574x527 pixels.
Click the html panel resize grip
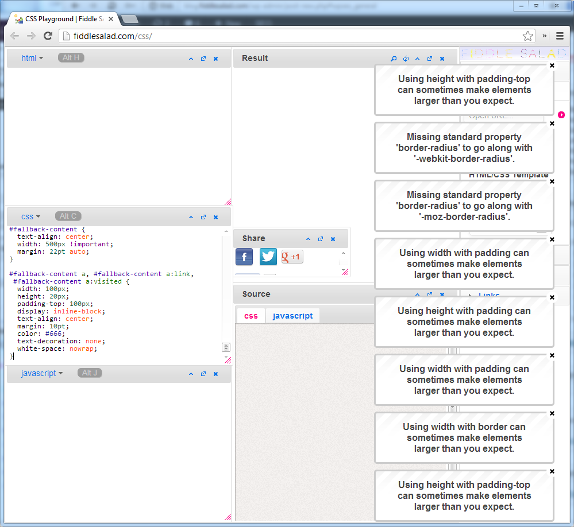pyautogui.click(x=228, y=202)
